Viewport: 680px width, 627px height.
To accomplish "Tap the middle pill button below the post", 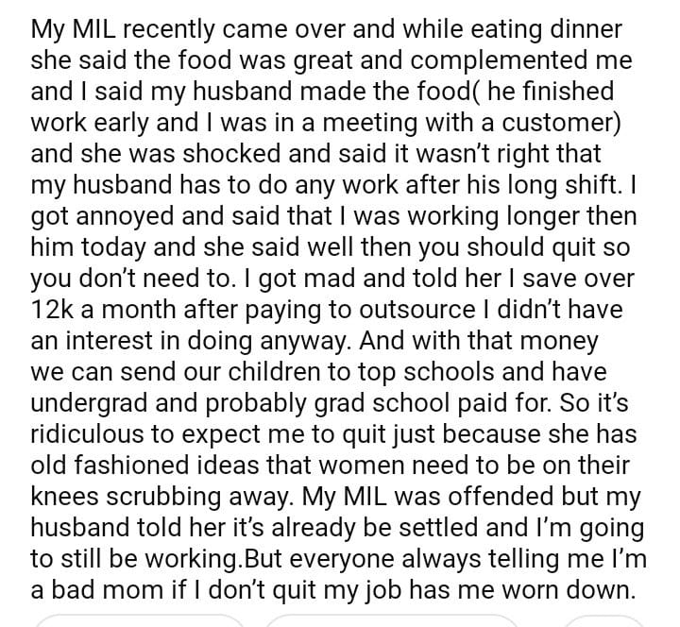I will click(391, 618).
